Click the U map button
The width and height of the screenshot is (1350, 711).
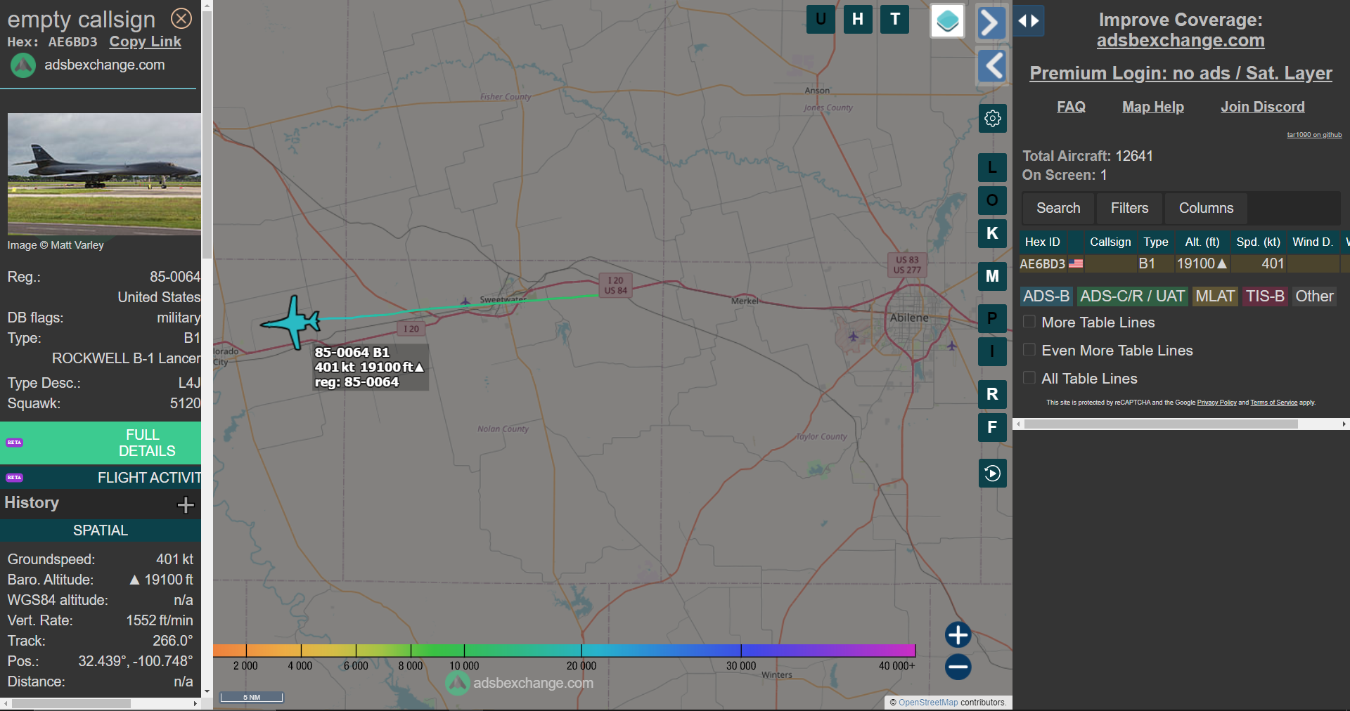click(x=821, y=20)
